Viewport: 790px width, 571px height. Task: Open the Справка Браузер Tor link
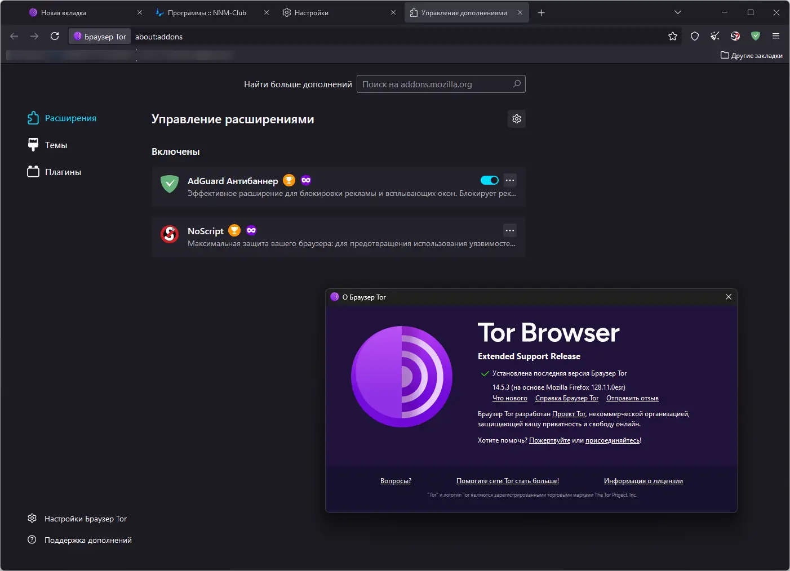click(567, 398)
